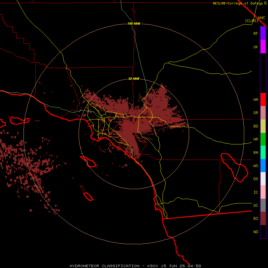Click the 'RF' legend label text
The height and width of the screenshot is (268, 268).
[255, 33]
